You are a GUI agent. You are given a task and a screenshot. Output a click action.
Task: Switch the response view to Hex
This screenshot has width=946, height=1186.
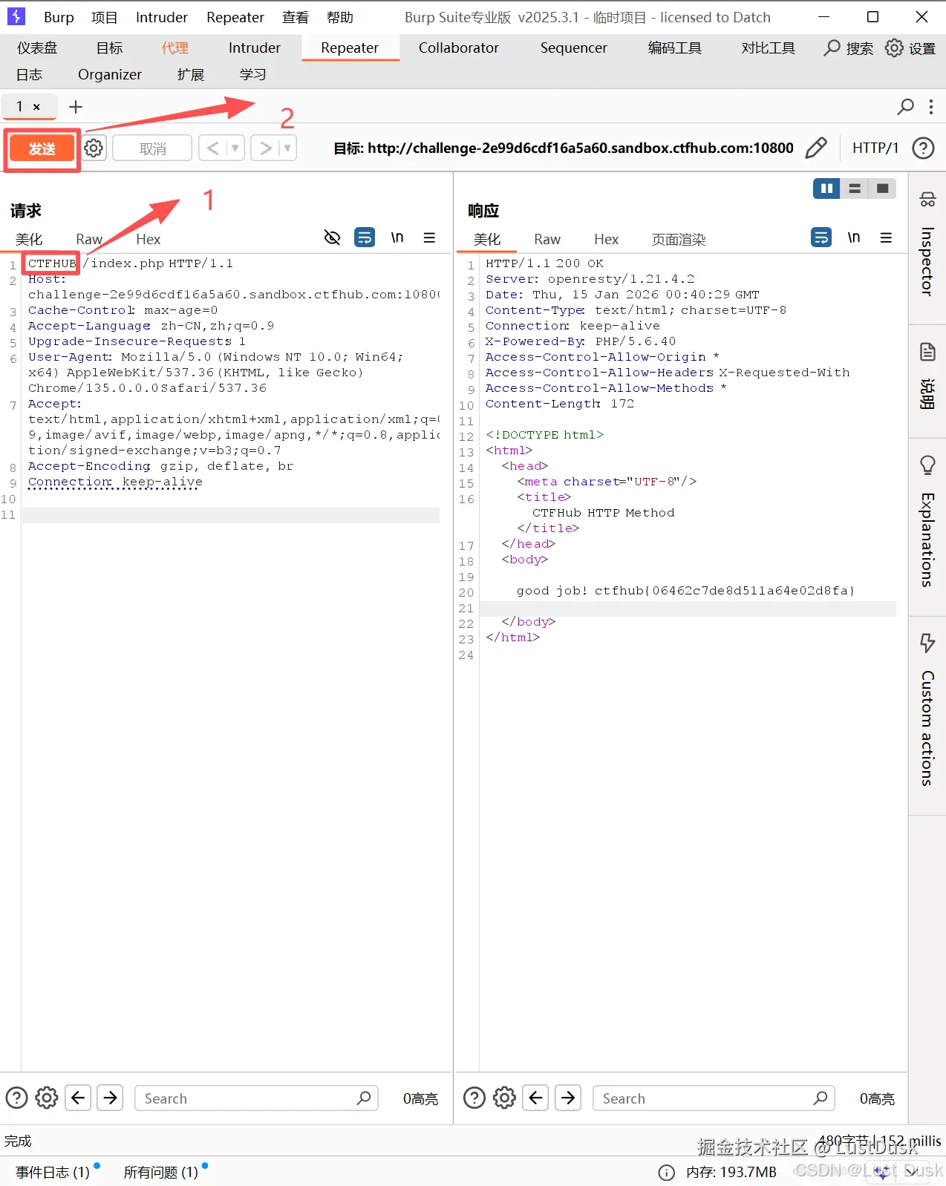[607, 239]
